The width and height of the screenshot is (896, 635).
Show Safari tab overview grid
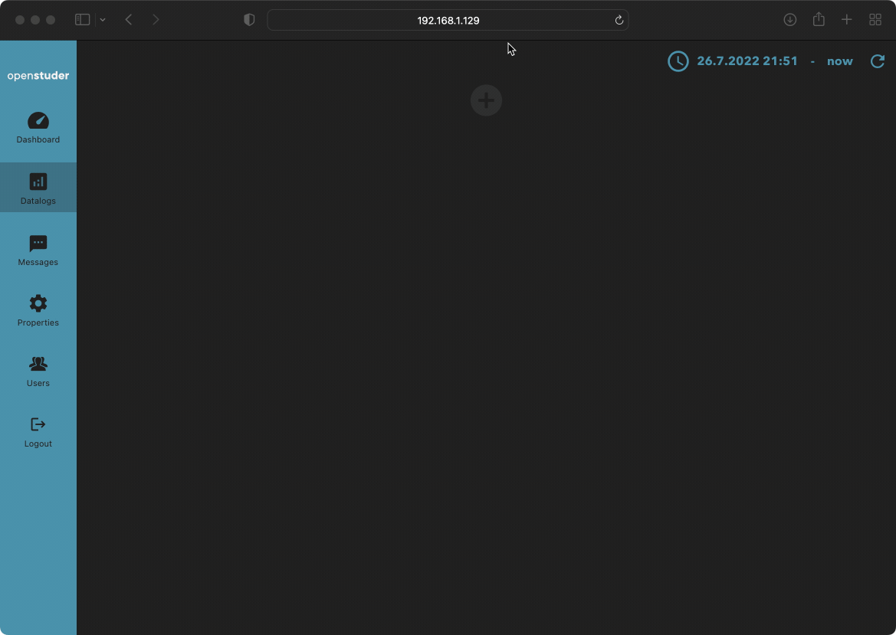pyautogui.click(x=875, y=20)
